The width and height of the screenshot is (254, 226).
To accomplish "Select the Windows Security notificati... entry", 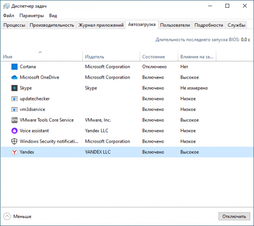I will (49, 141).
